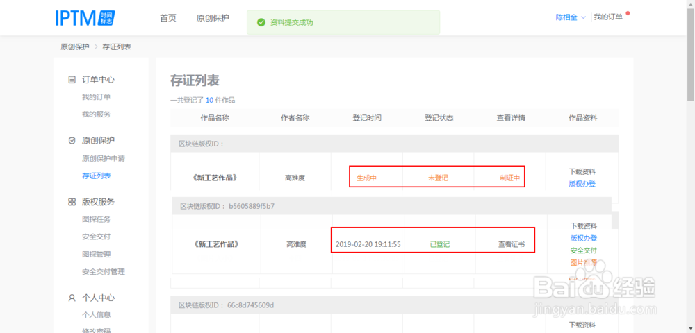Open 安全交付管理 in the sidebar
This screenshot has width=695, height=333.
tap(103, 272)
